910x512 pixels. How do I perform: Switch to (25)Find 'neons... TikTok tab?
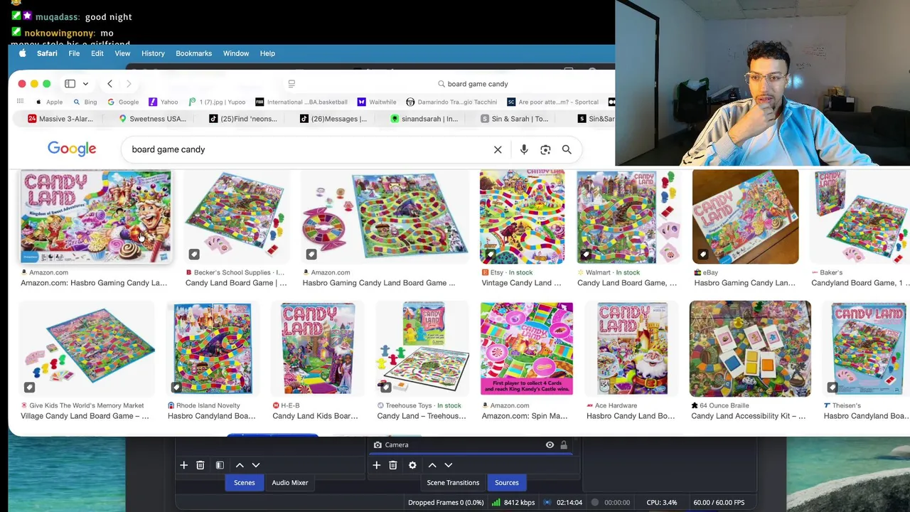point(243,119)
